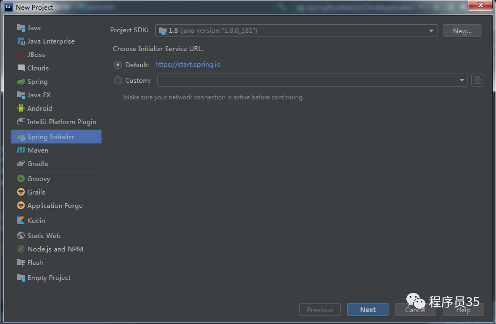Select Clouds label in project list

38,68
